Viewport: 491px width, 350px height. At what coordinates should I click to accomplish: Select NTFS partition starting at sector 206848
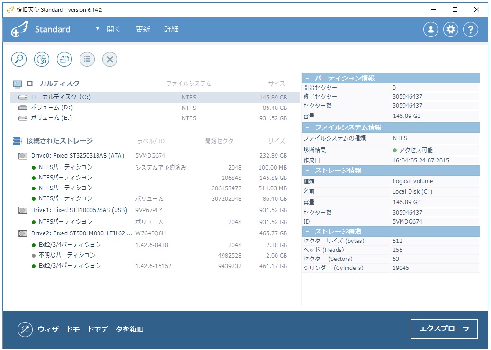pos(155,178)
